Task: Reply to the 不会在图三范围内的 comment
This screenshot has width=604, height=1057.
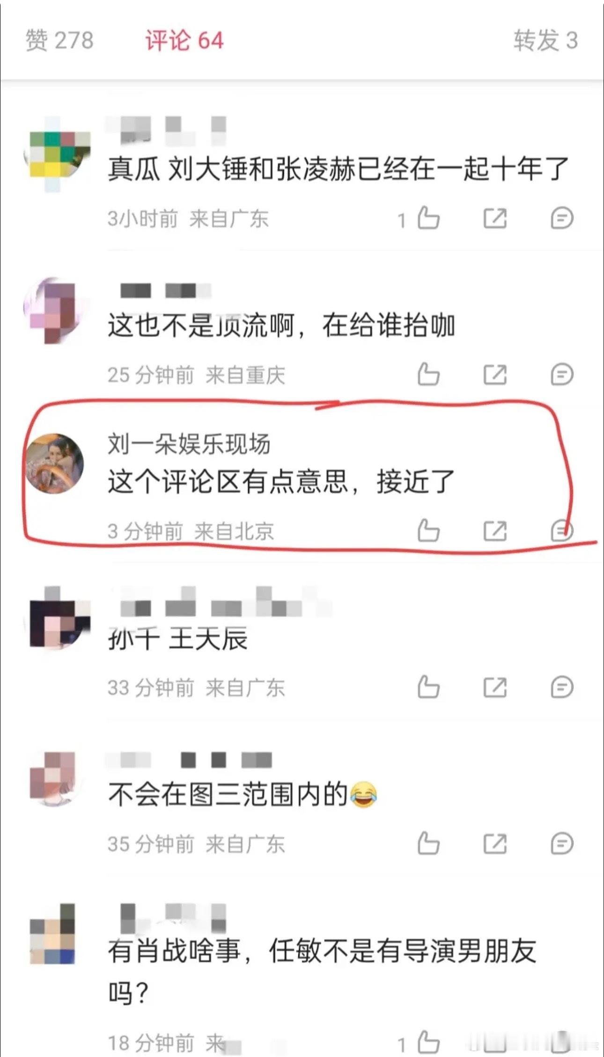Action: 561,844
